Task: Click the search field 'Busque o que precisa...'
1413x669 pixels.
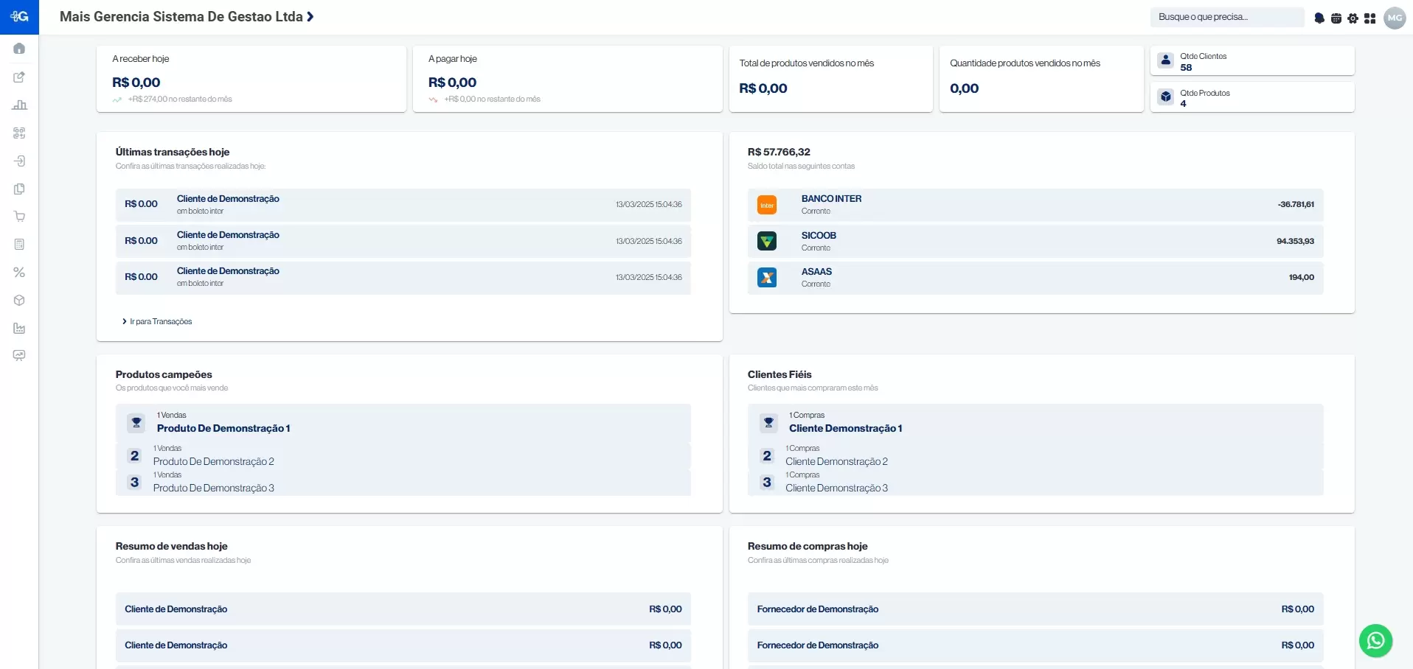Action: click(x=1226, y=16)
